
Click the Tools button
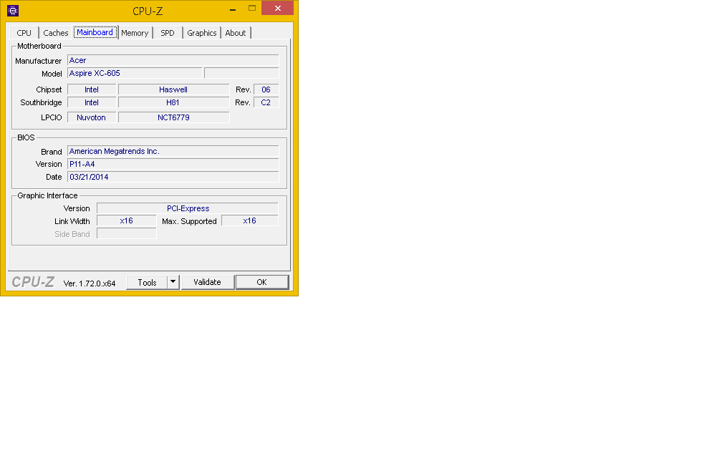pyautogui.click(x=147, y=283)
